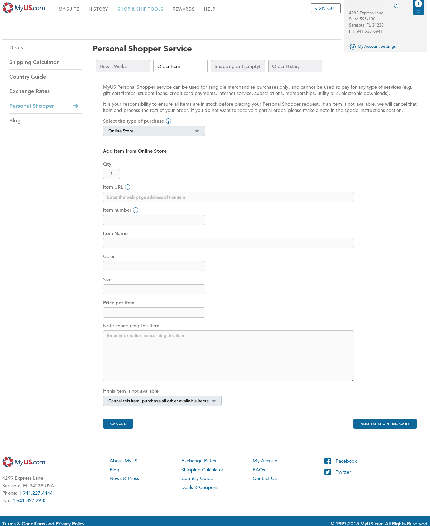The width and height of the screenshot is (430, 526).
Task: Click the Item number help icon
Action: (x=136, y=210)
